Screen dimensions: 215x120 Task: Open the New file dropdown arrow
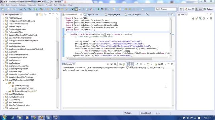tap(5, 9)
